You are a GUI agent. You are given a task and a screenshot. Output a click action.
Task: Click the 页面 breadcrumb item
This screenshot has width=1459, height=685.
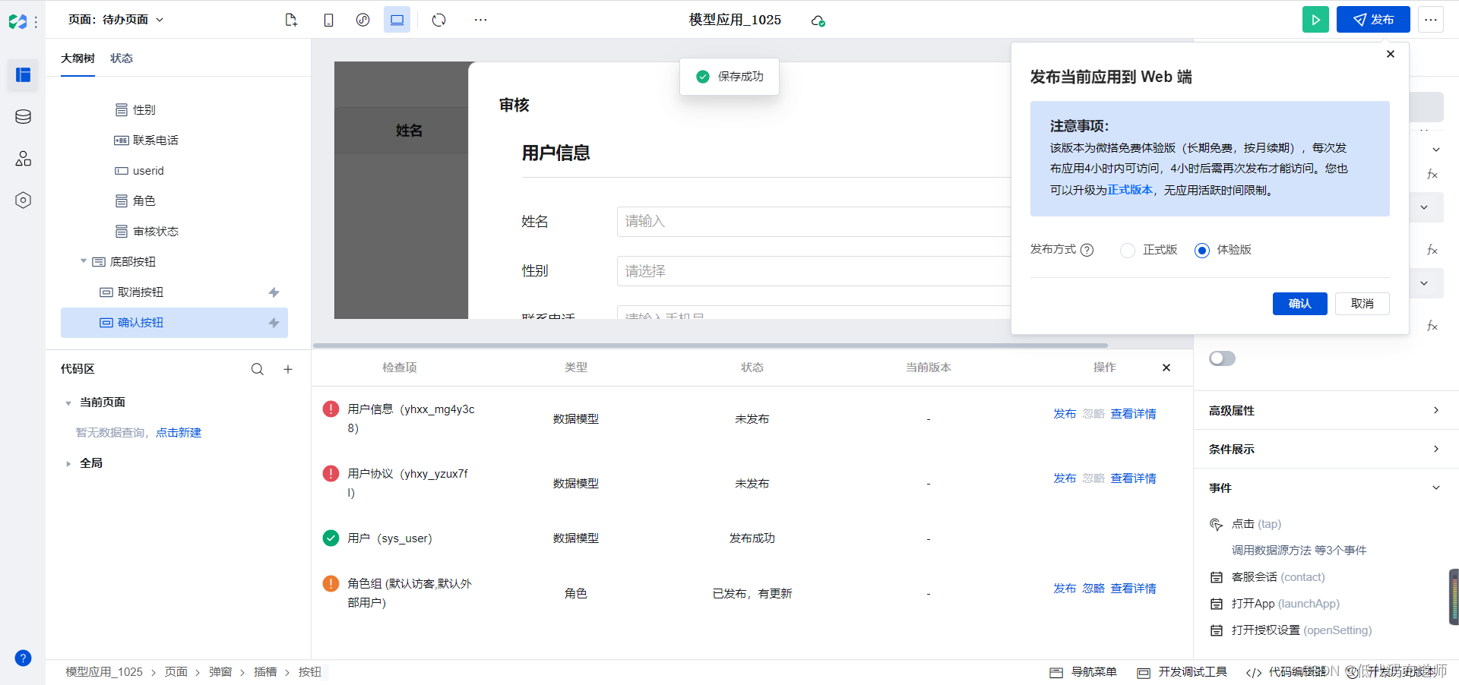tap(176, 672)
